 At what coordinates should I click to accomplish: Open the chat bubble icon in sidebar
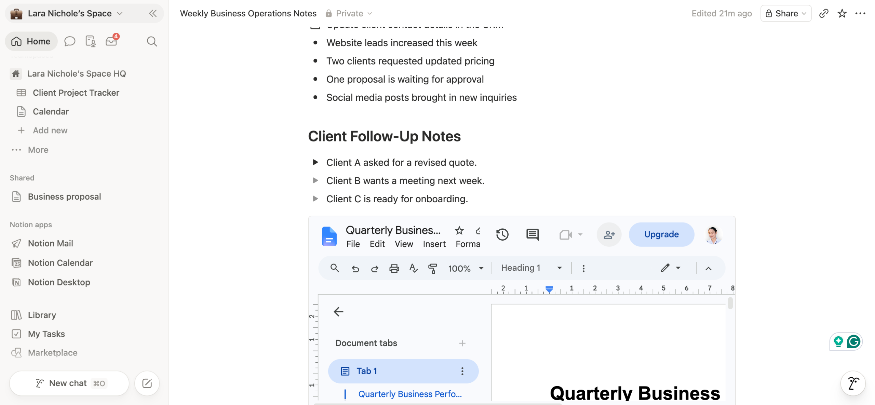coord(70,41)
